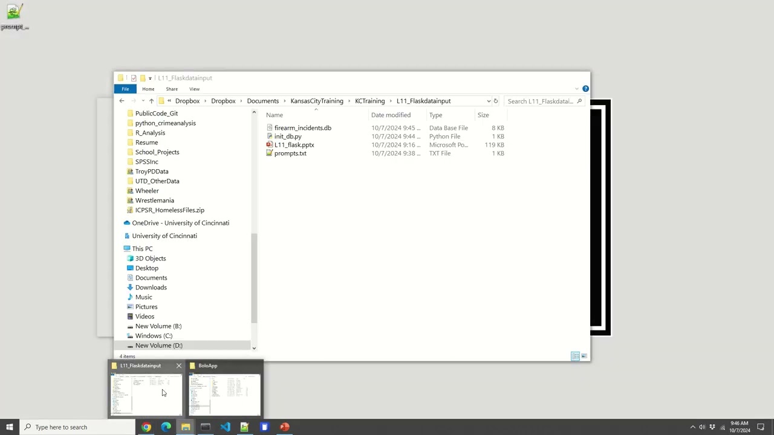Image resolution: width=774 pixels, height=435 pixels.
Task: Switch to the Home ribbon tab
Action: pyautogui.click(x=148, y=89)
